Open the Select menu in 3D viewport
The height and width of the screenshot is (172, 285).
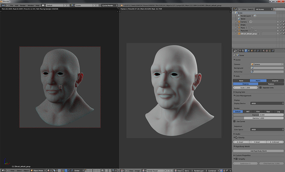click(19, 170)
